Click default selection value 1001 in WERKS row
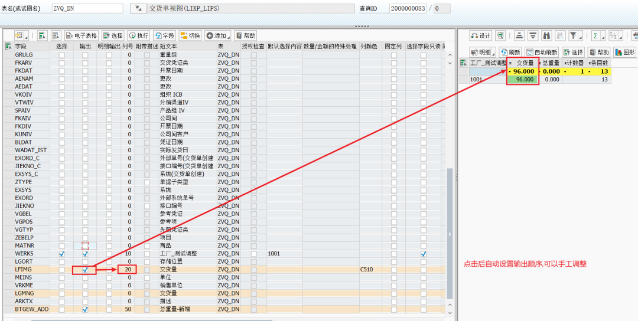 [285, 254]
